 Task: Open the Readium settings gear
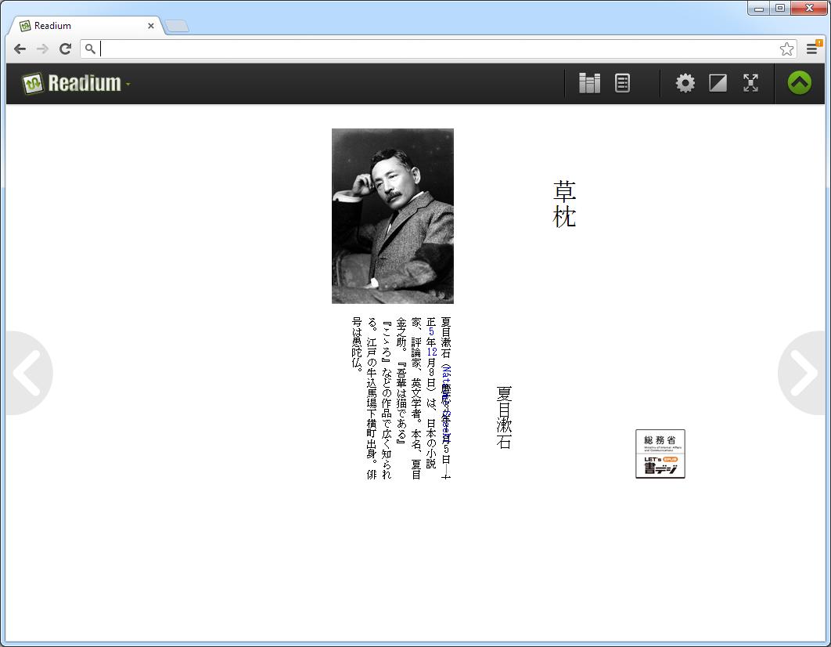[x=685, y=83]
